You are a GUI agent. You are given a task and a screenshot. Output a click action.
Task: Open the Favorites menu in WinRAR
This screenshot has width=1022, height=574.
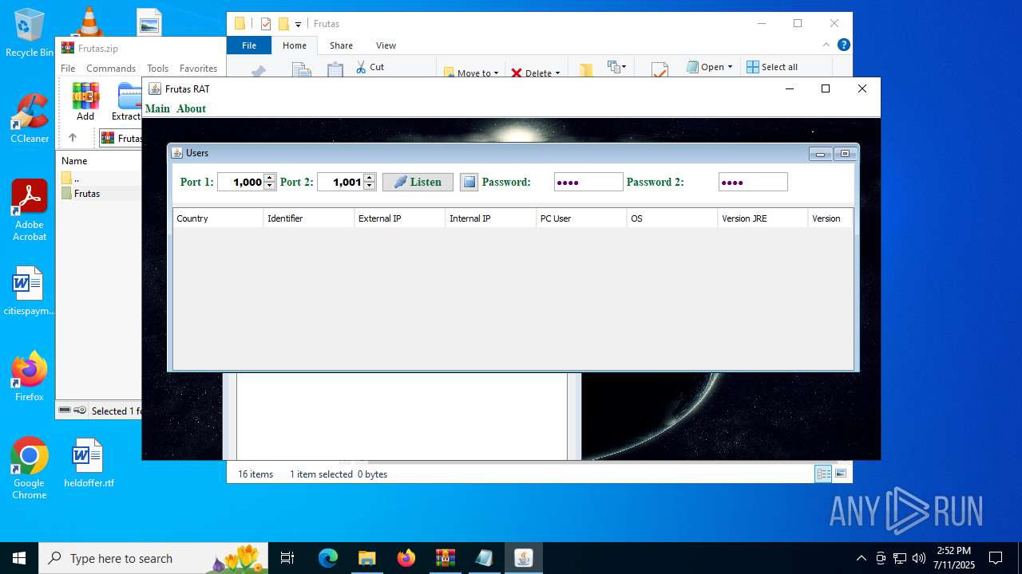coord(198,68)
